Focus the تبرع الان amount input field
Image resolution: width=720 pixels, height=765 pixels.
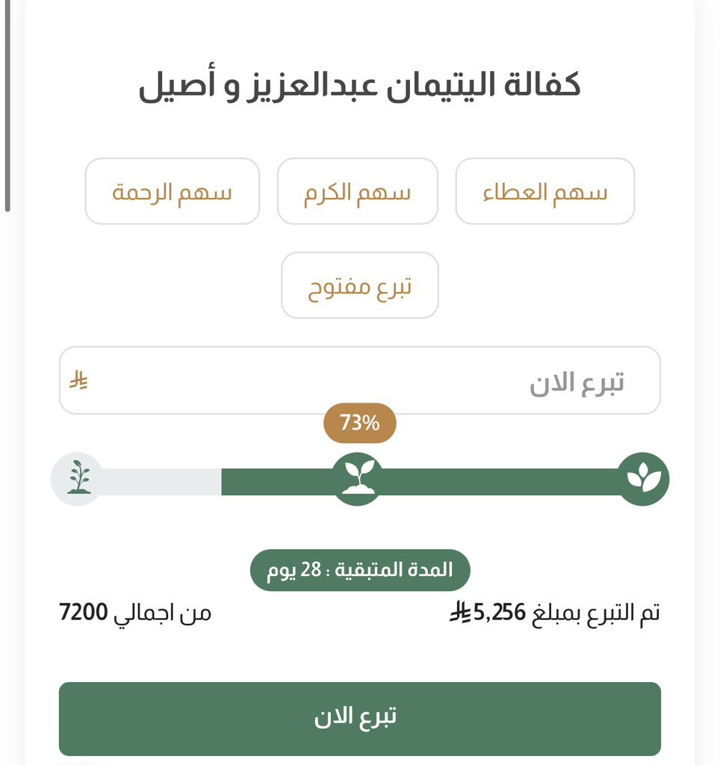click(360, 380)
